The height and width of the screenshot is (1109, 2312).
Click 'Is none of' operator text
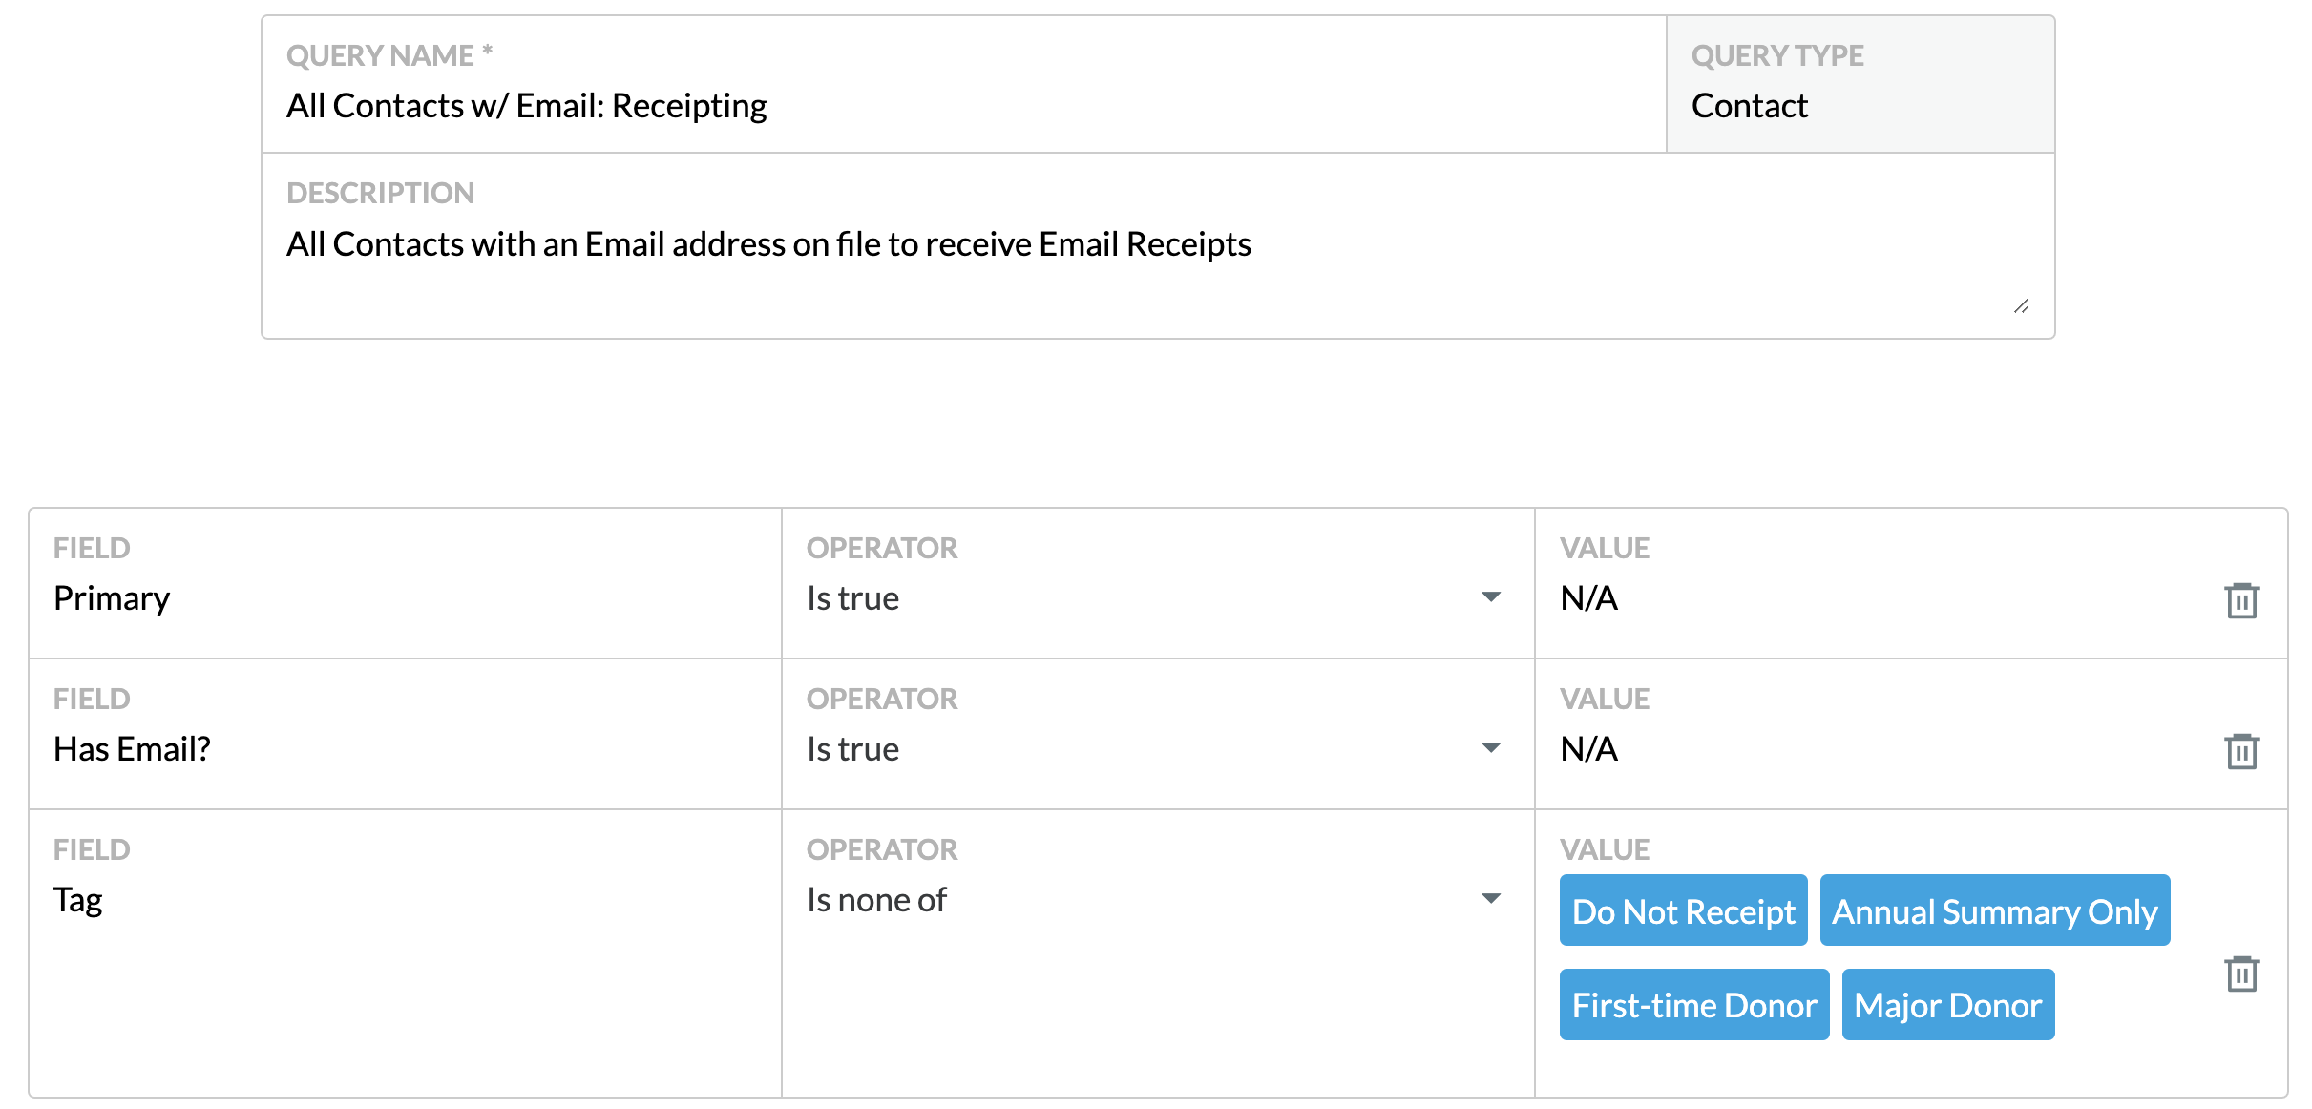pos(876,900)
